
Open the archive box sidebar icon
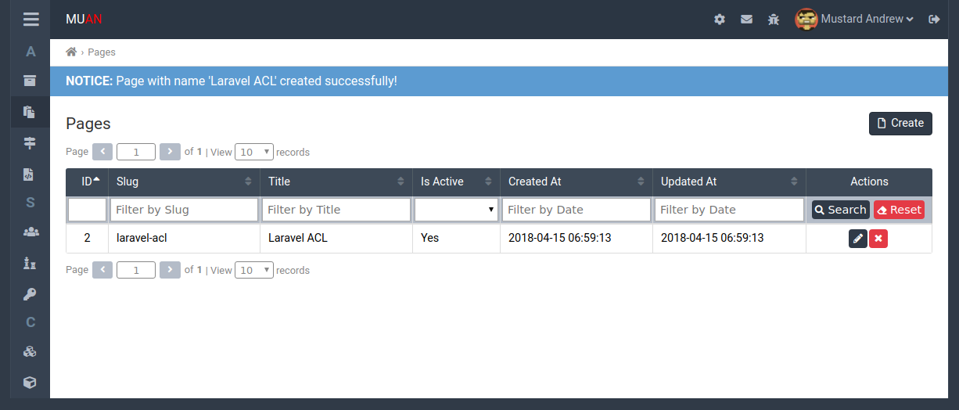(x=30, y=81)
